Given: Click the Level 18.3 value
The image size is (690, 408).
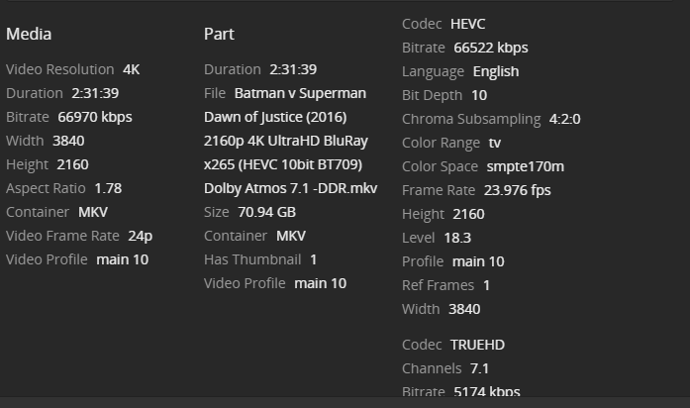Looking at the screenshot, I should 456,238.
